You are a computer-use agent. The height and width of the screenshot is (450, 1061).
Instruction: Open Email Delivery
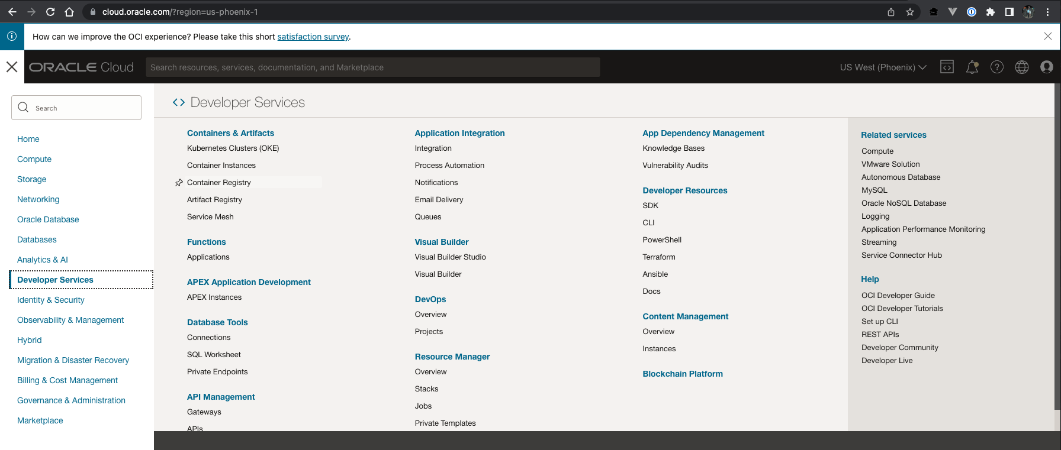coord(439,200)
